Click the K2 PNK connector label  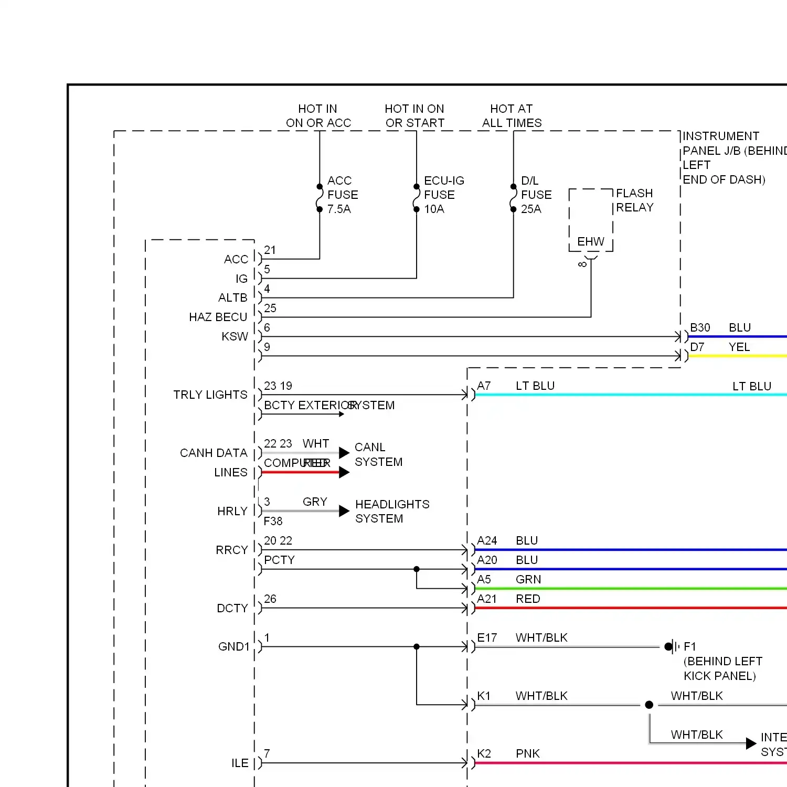point(508,753)
